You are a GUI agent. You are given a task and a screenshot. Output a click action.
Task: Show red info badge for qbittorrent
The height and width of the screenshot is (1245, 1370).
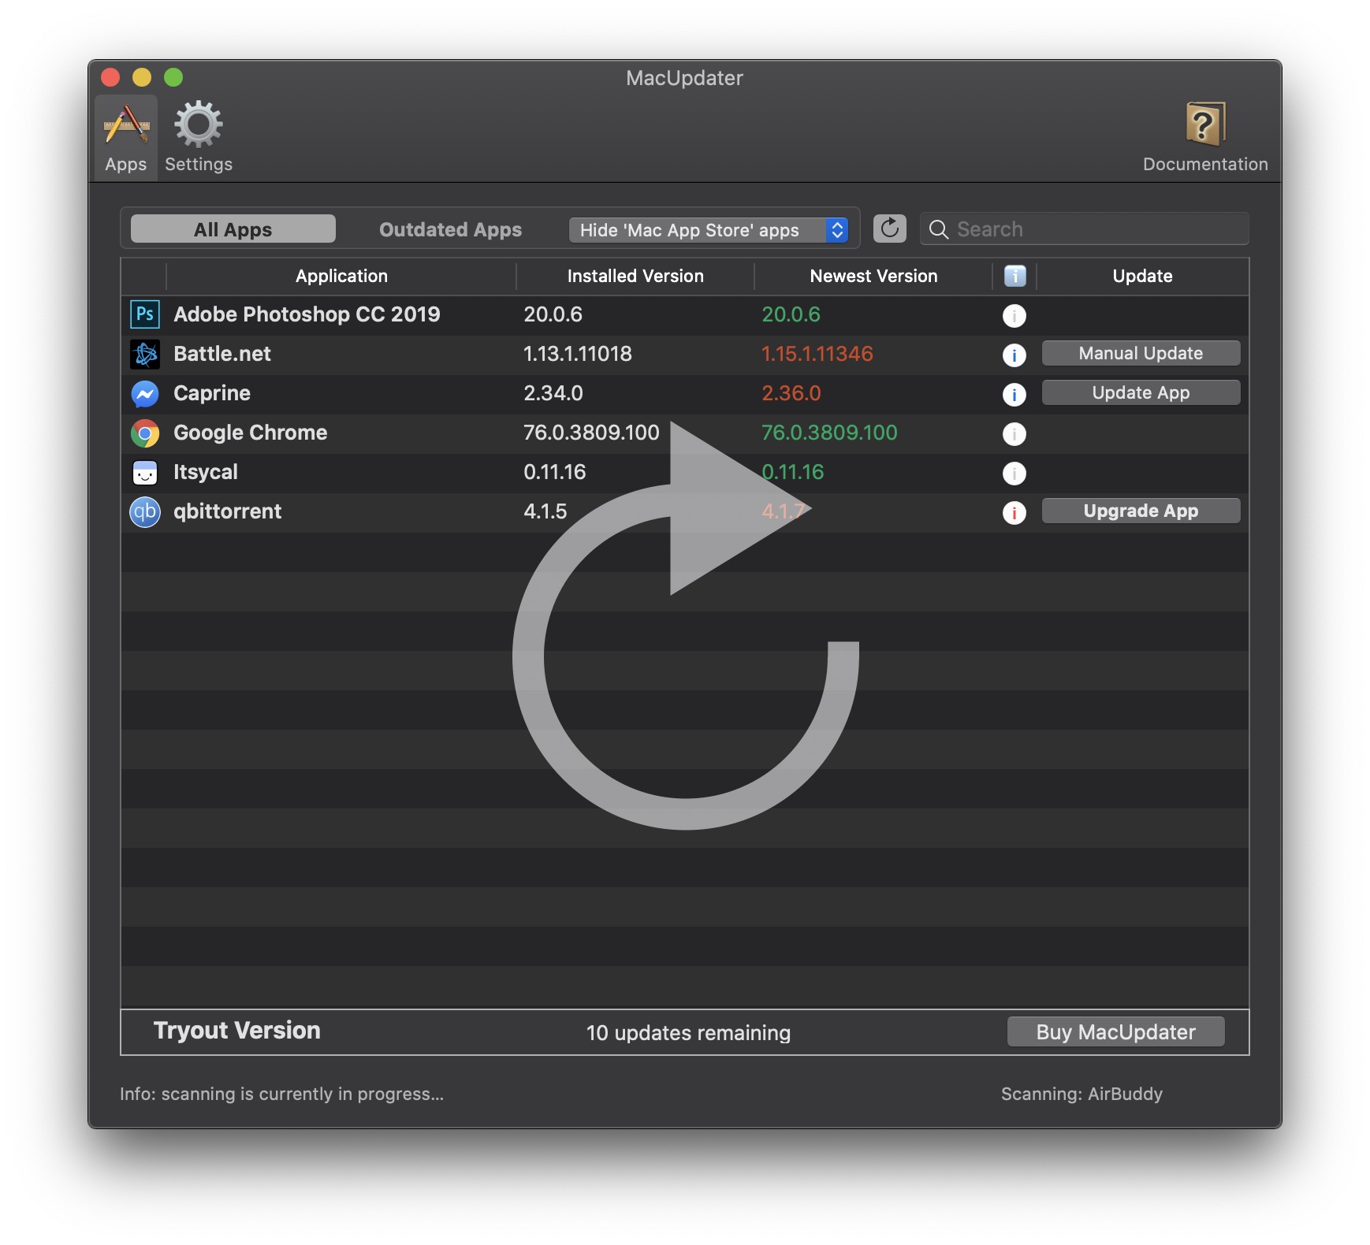pyautogui.click(x=1014, y=513)
